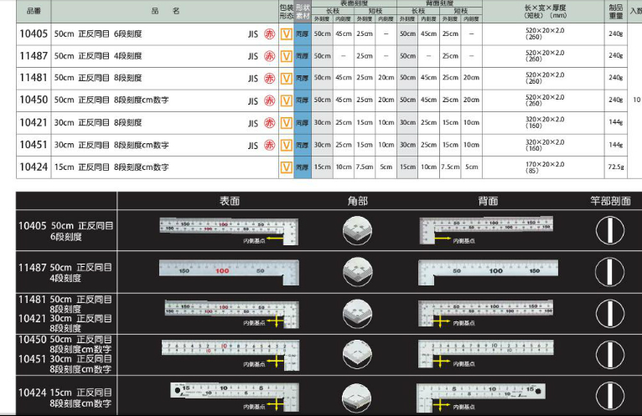Select product name '15cm 正反同目 8段刻度cm数字' in the top table
Image resolution: width=642 pixels, height=416 pixels.
[x=111, y=167]
